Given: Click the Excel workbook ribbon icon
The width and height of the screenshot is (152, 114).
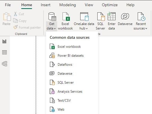Looking at the screenshot, I should tap(66, 17).
